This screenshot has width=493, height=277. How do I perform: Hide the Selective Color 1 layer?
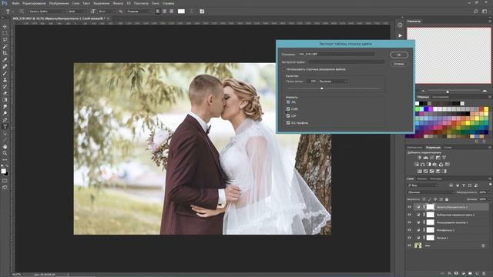click(409, 215)
